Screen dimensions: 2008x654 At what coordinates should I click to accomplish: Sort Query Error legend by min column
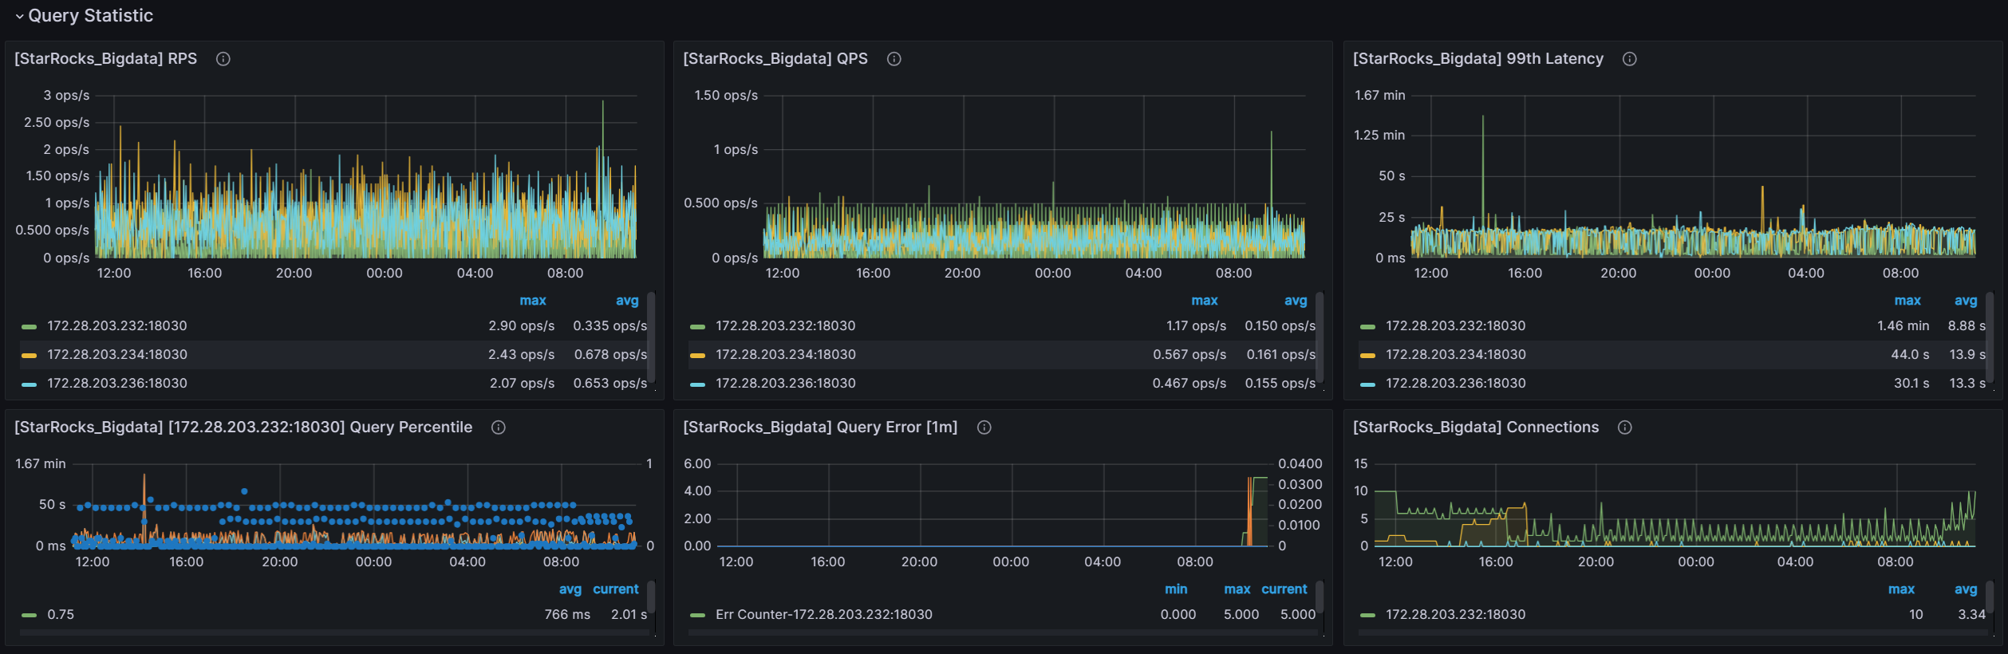(1176, 589)
